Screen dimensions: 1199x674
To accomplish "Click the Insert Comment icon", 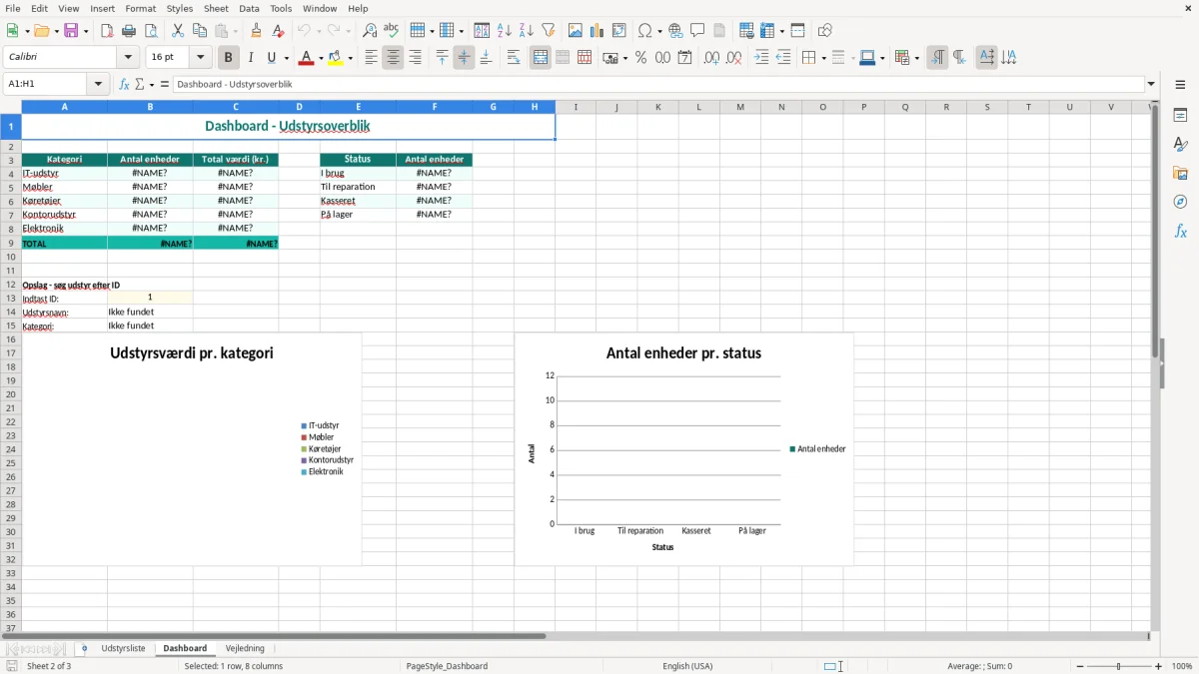I will coord(698,31).
